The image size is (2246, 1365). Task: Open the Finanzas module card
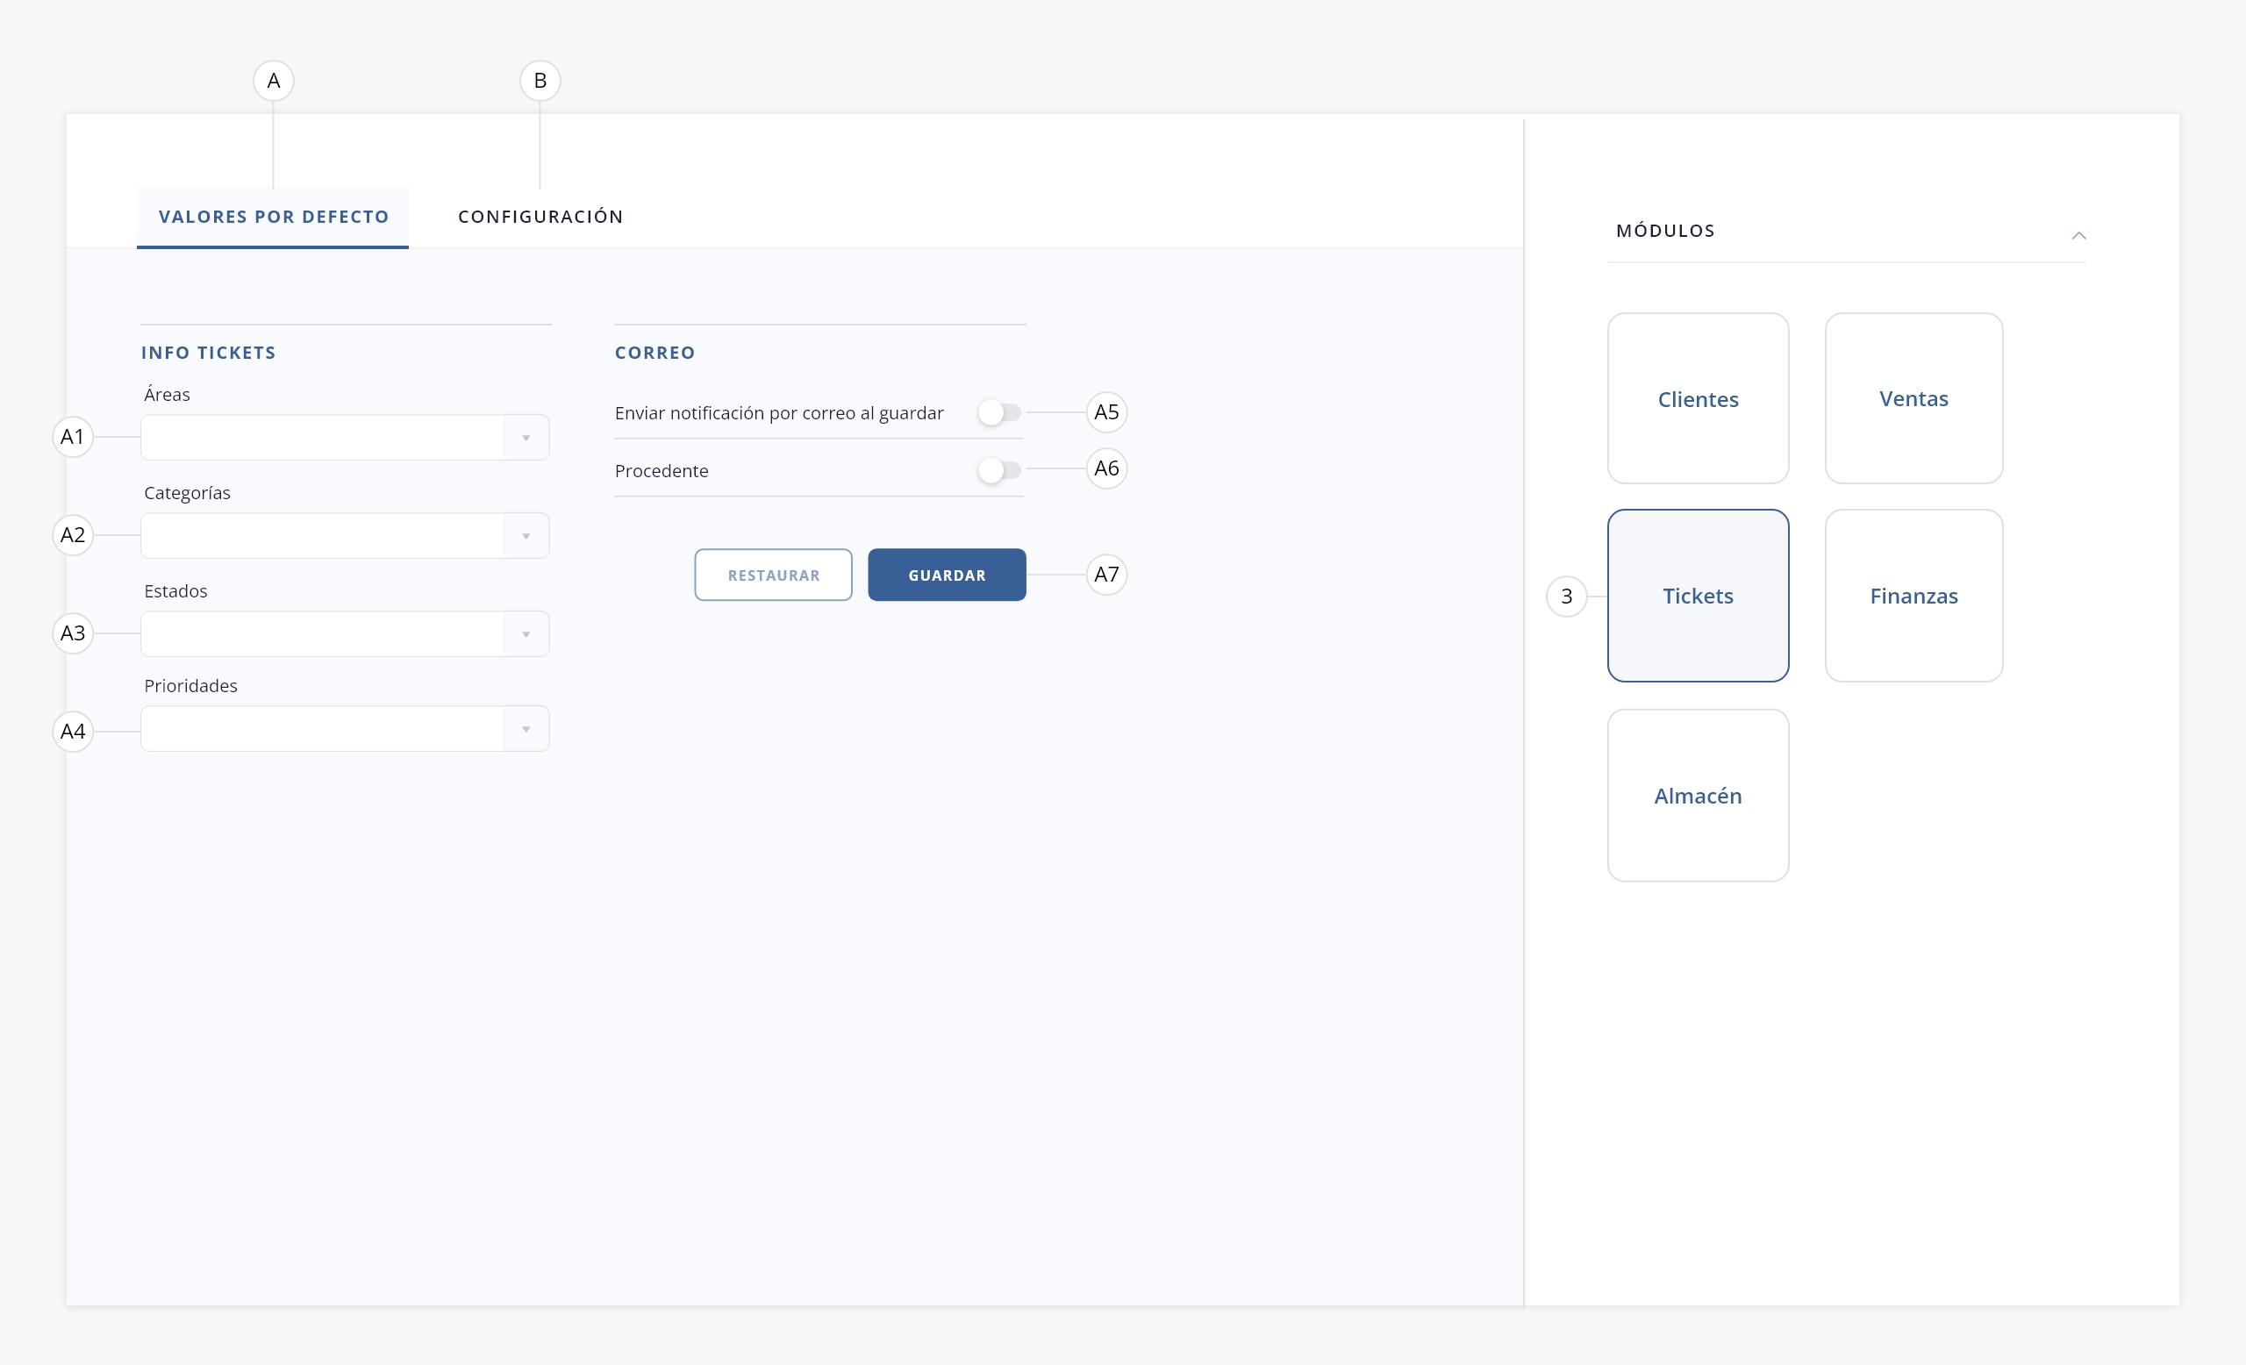pyautogui.click(x=1913, y=596)
